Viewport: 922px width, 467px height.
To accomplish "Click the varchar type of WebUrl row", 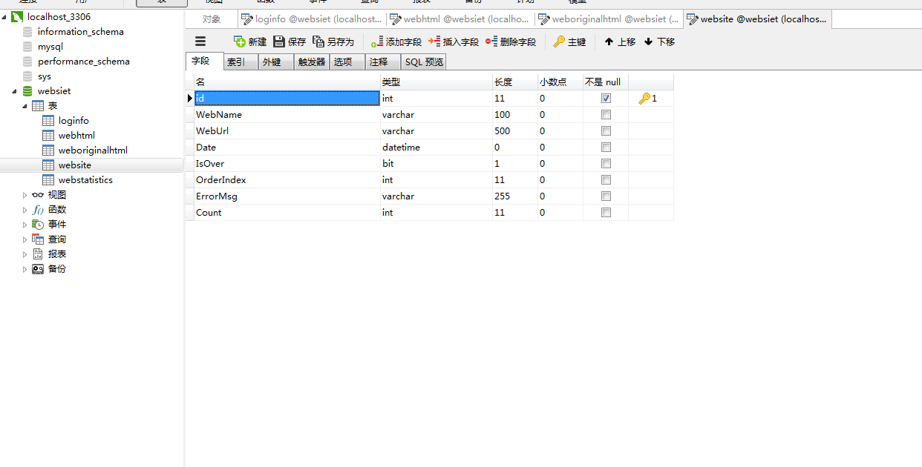I will pyautogui.click(x=437, y=130).
